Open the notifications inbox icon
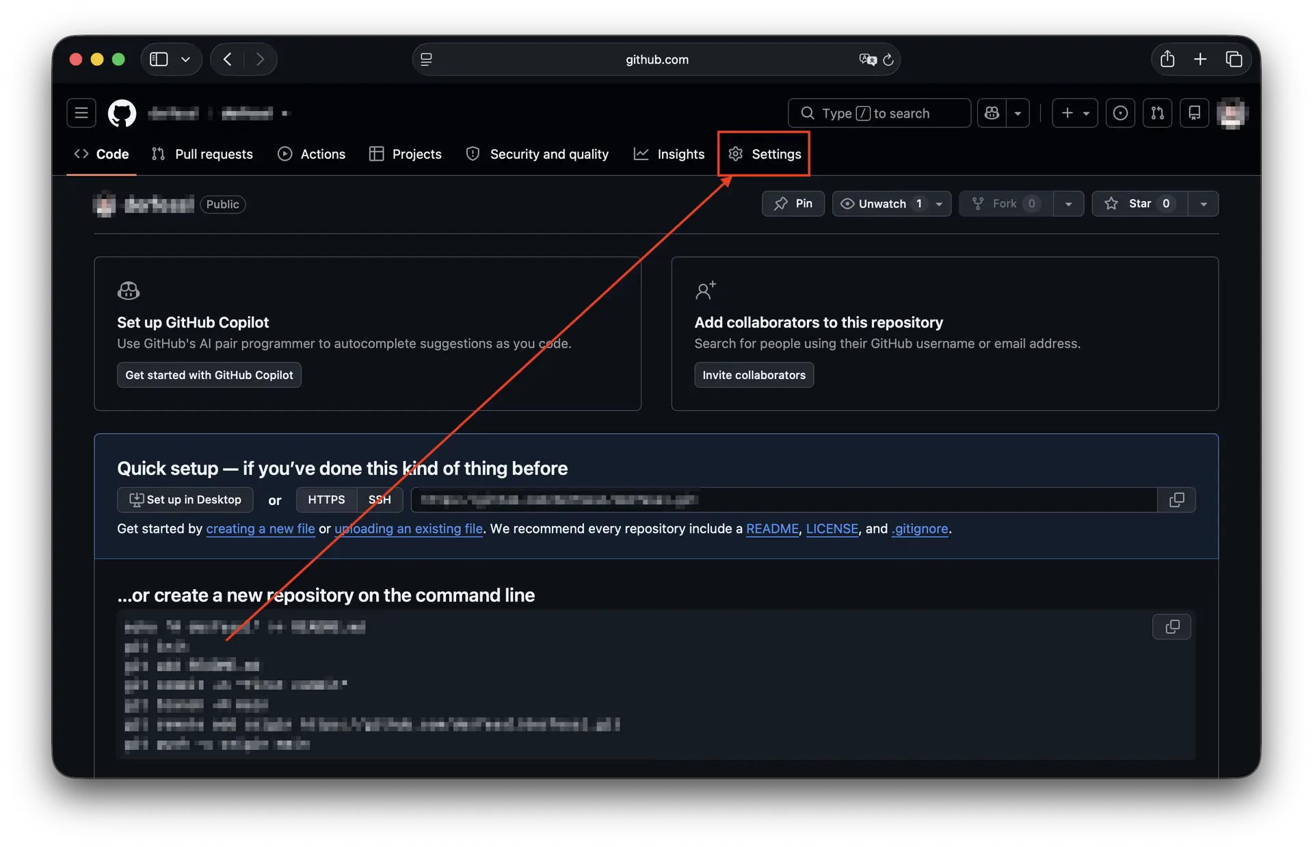 pyautogui.click(x=1194, y=113)
